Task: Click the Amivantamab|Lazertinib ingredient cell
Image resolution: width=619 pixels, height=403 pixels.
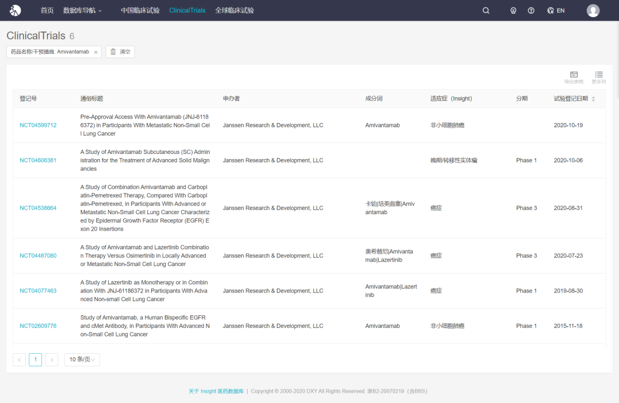Action: click(391, 291)
